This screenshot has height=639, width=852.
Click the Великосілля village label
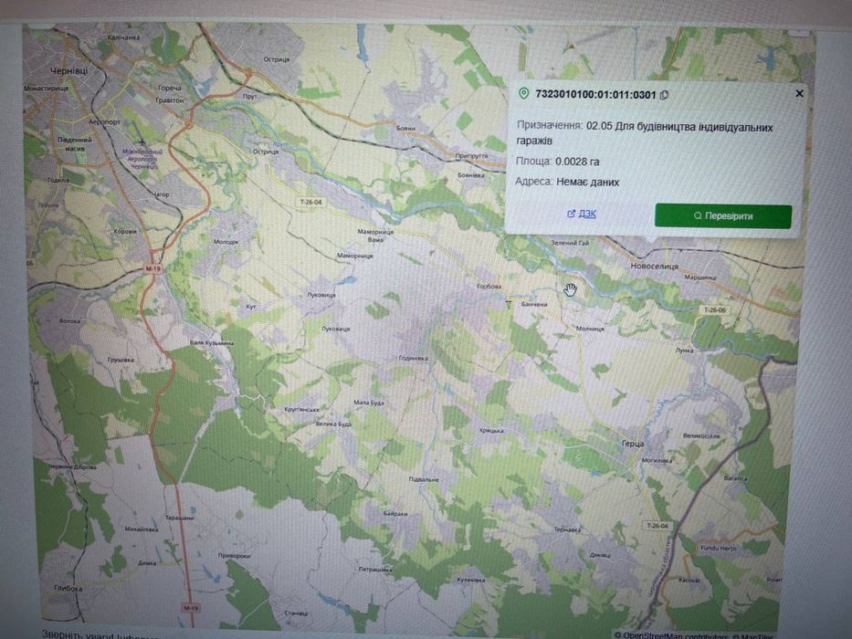tap(701, 435)
